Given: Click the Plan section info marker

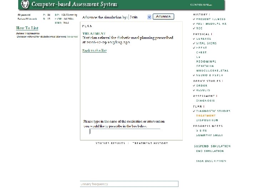Looking at the screenshot, I should pos(204,107).
